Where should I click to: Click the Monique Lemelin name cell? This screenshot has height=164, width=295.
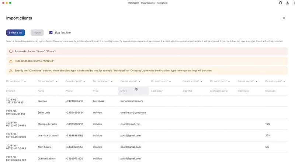(x=47, y=124)
